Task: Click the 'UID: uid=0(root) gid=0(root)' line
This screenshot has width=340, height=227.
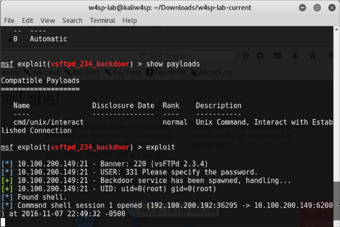Action: tap(109, 189)
